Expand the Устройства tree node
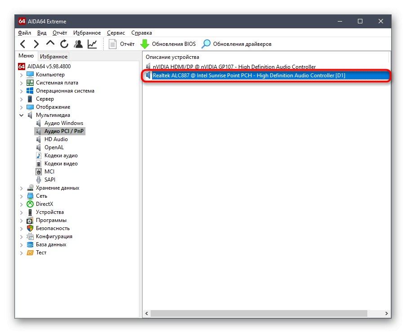 pyautogui.click(x=22, y=213)
